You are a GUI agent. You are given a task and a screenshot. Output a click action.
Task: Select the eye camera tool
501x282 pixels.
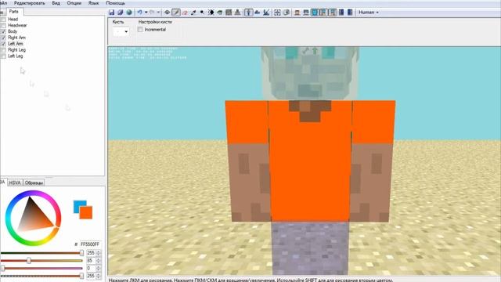167,13
